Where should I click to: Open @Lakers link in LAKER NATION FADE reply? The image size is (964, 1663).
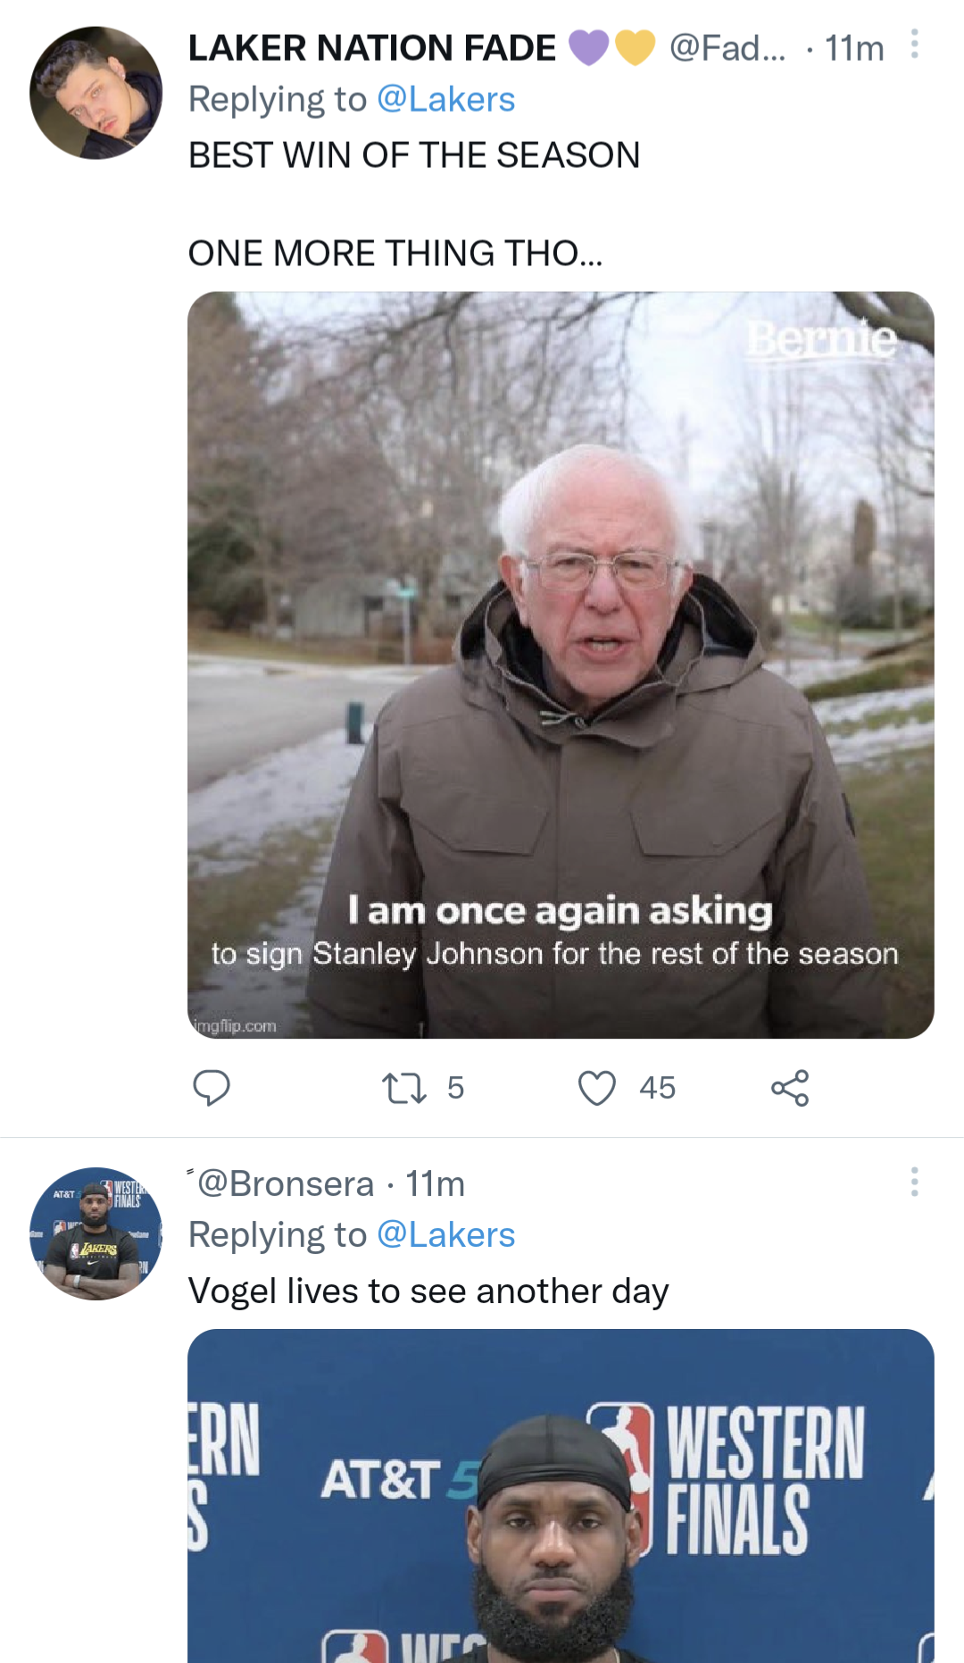click(445, 99)
